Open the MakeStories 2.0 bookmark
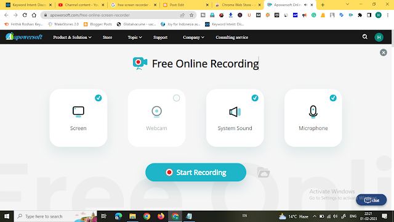This screenshot has width=394, height=222. 63,24
